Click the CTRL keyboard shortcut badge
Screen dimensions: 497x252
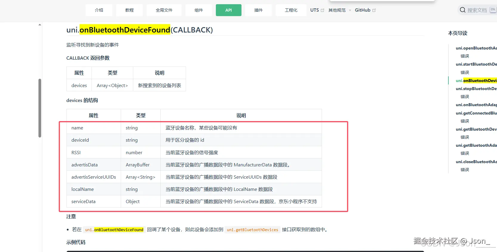point(493,10)
